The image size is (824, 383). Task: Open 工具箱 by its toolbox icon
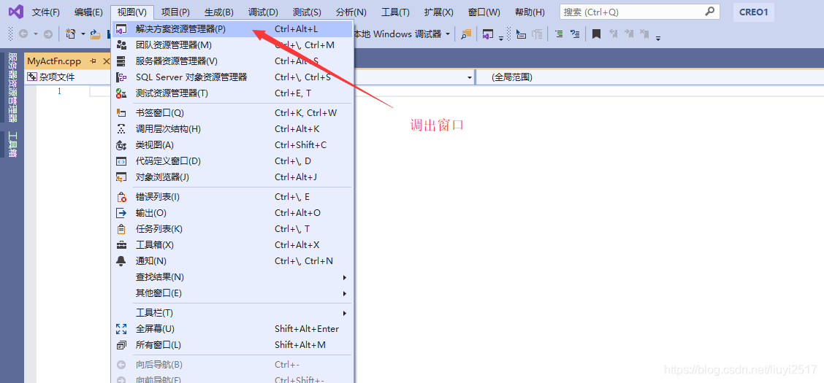click(x=121, y=245)
